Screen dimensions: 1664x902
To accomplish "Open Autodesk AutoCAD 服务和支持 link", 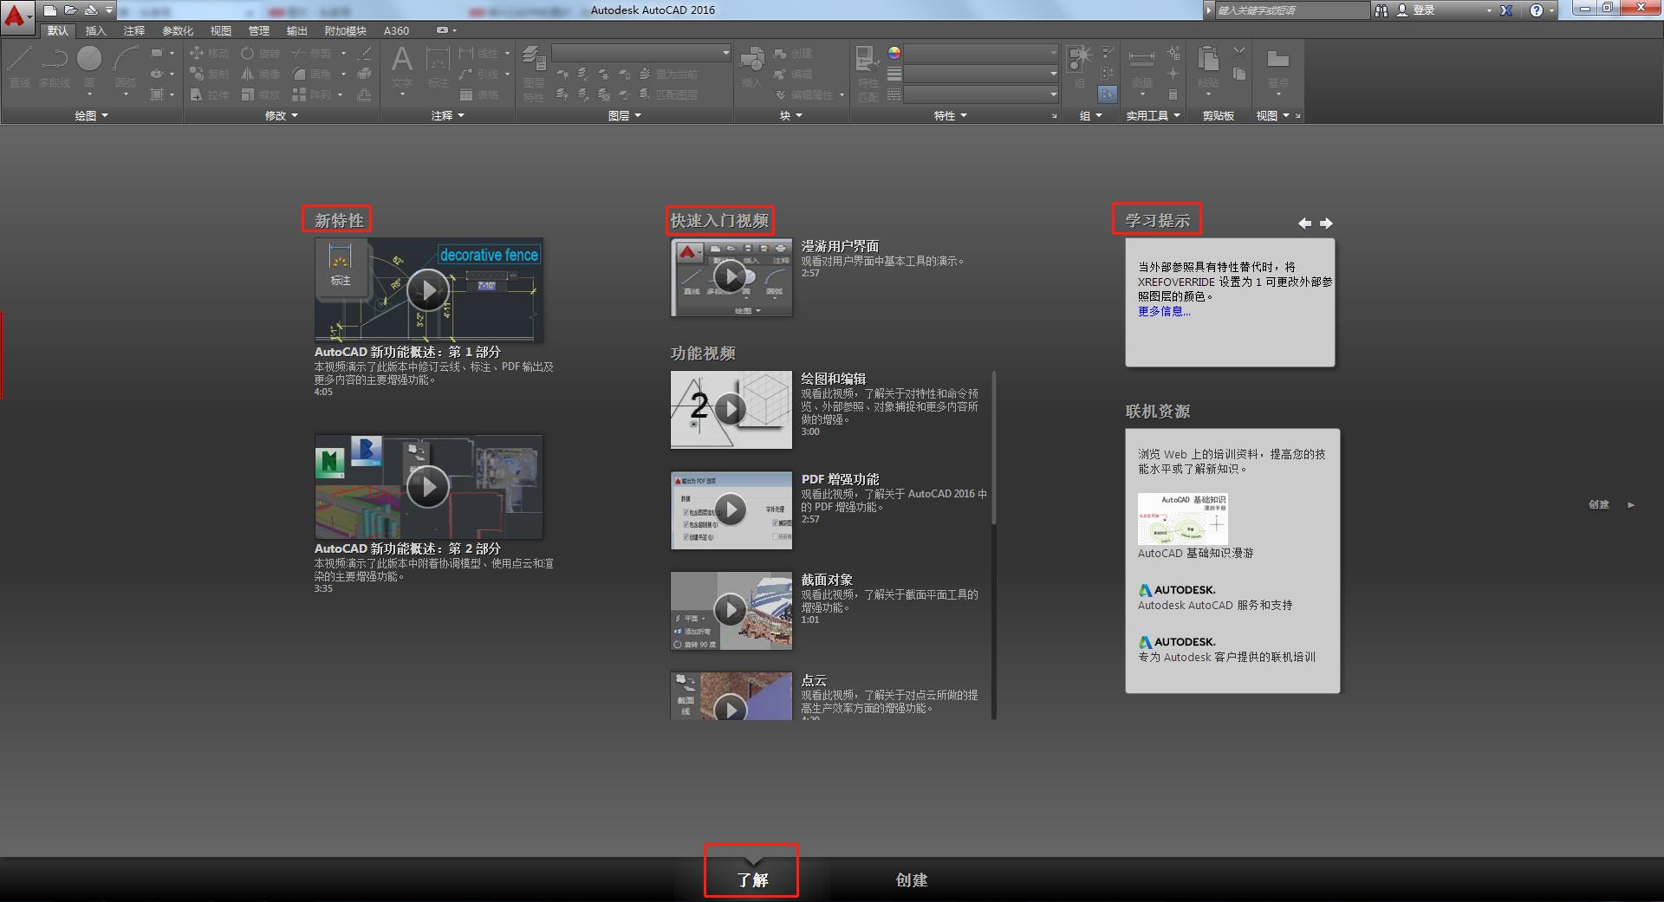I will point(1215,605).
